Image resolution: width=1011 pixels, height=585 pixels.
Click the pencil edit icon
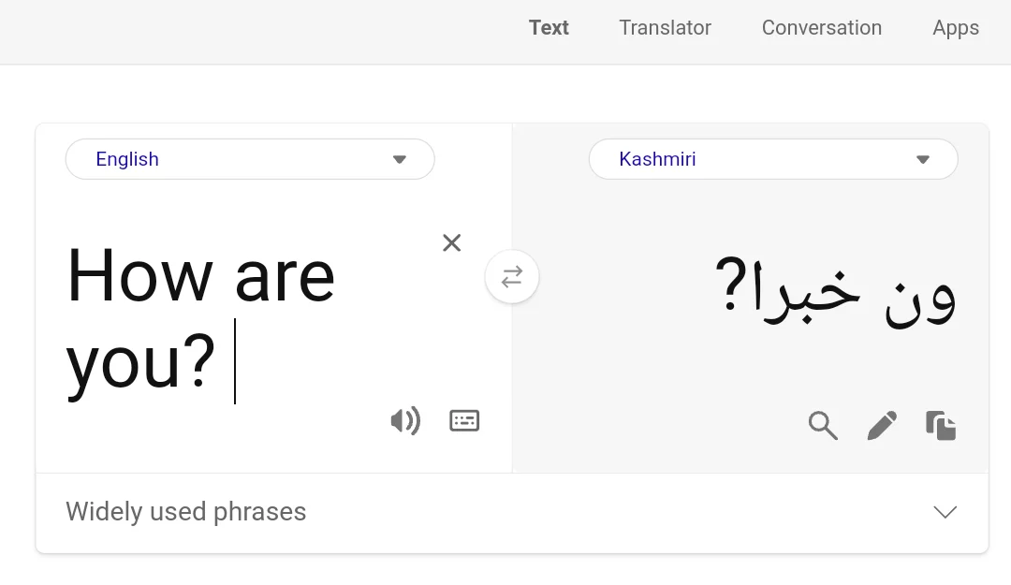pyautogui.click(x=882, y=426)
